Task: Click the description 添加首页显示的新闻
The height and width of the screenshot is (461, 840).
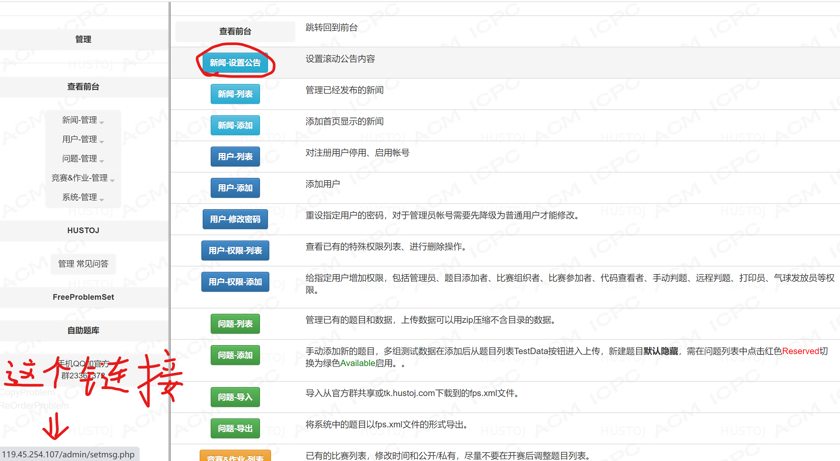Action: tap(345, 121)
